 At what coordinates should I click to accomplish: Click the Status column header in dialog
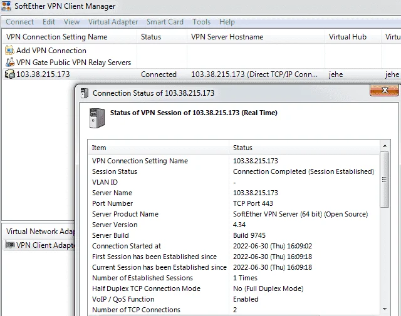tap(304, 148)
